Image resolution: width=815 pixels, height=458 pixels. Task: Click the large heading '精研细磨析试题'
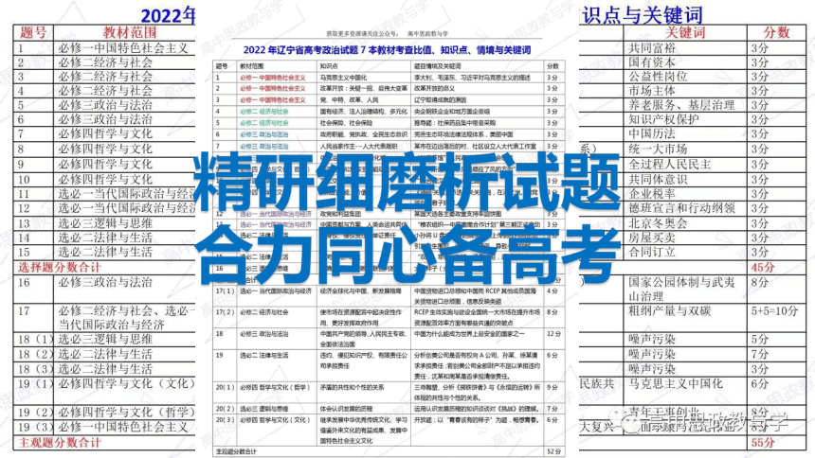click(407, 182)
